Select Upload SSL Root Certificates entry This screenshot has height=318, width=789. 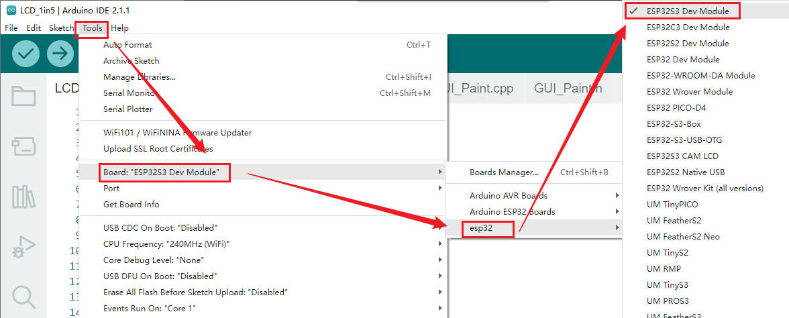[x=263, y=149]
